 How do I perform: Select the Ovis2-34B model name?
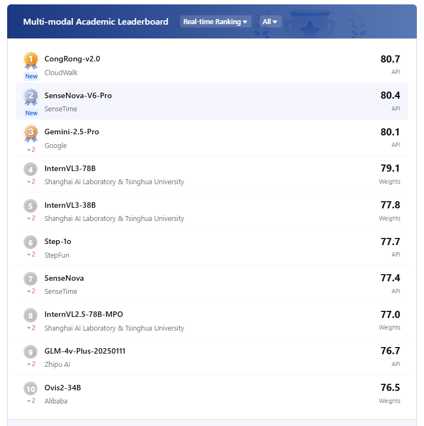pyautogui.click(x=63, y=388)
